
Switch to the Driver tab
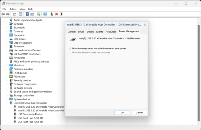[81, 32]
